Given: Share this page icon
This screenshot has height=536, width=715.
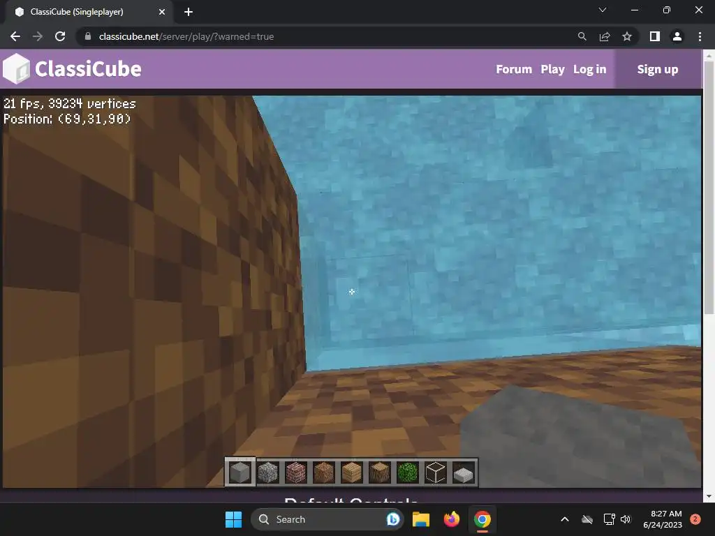Looking at the screenshot, I should pyautogui.click(x=605, y=36).
